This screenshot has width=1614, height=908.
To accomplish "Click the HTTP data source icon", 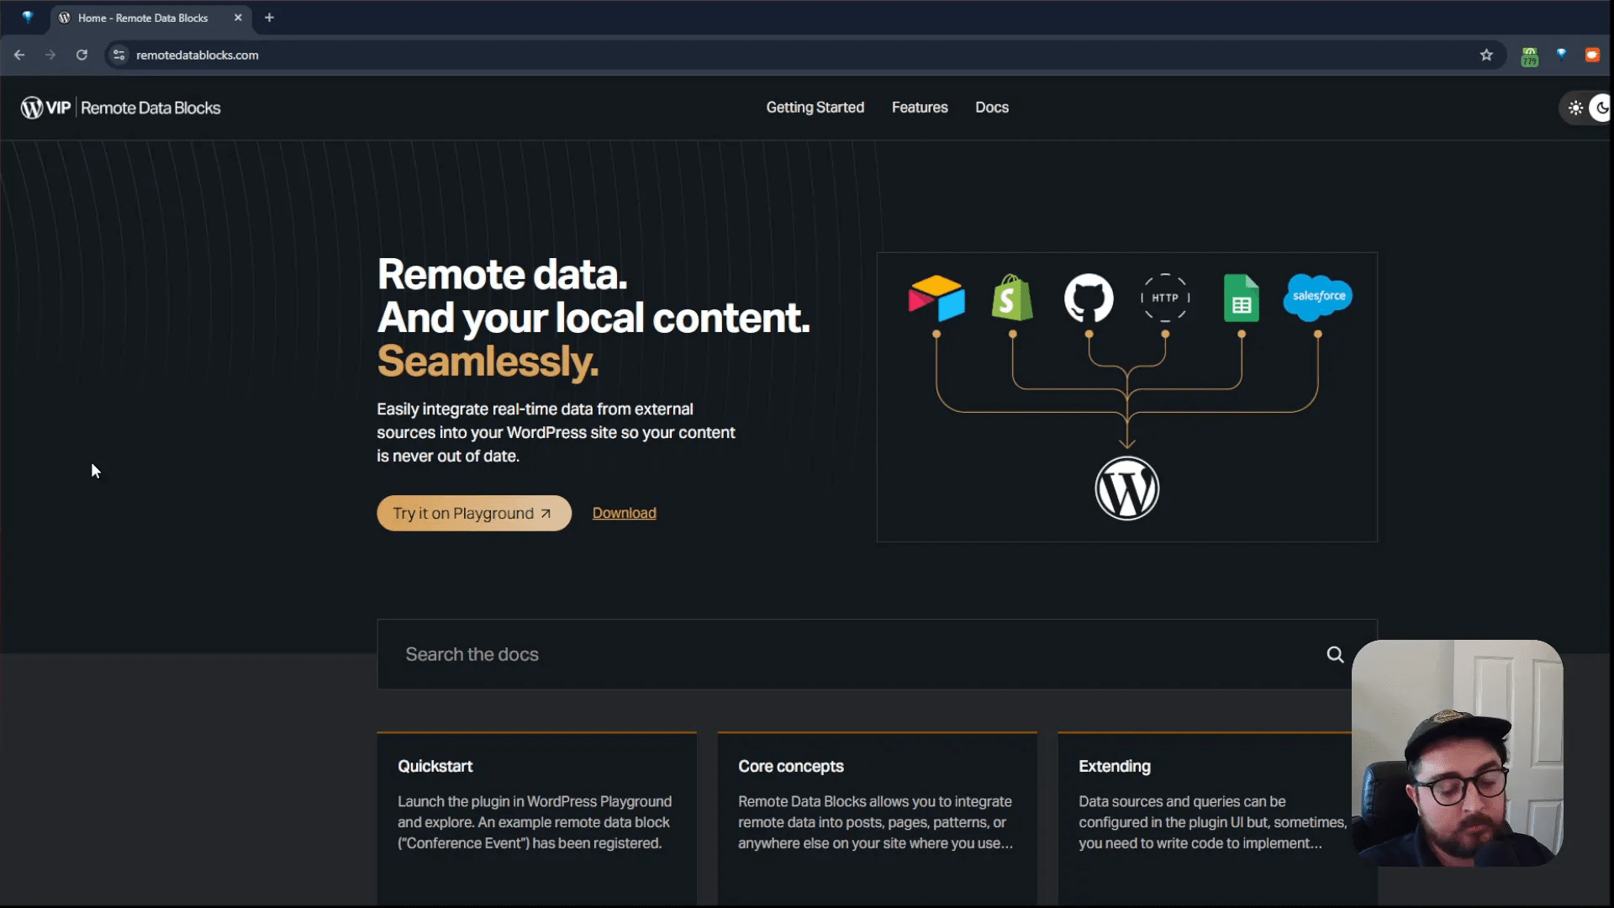I will pos(1165,298).
